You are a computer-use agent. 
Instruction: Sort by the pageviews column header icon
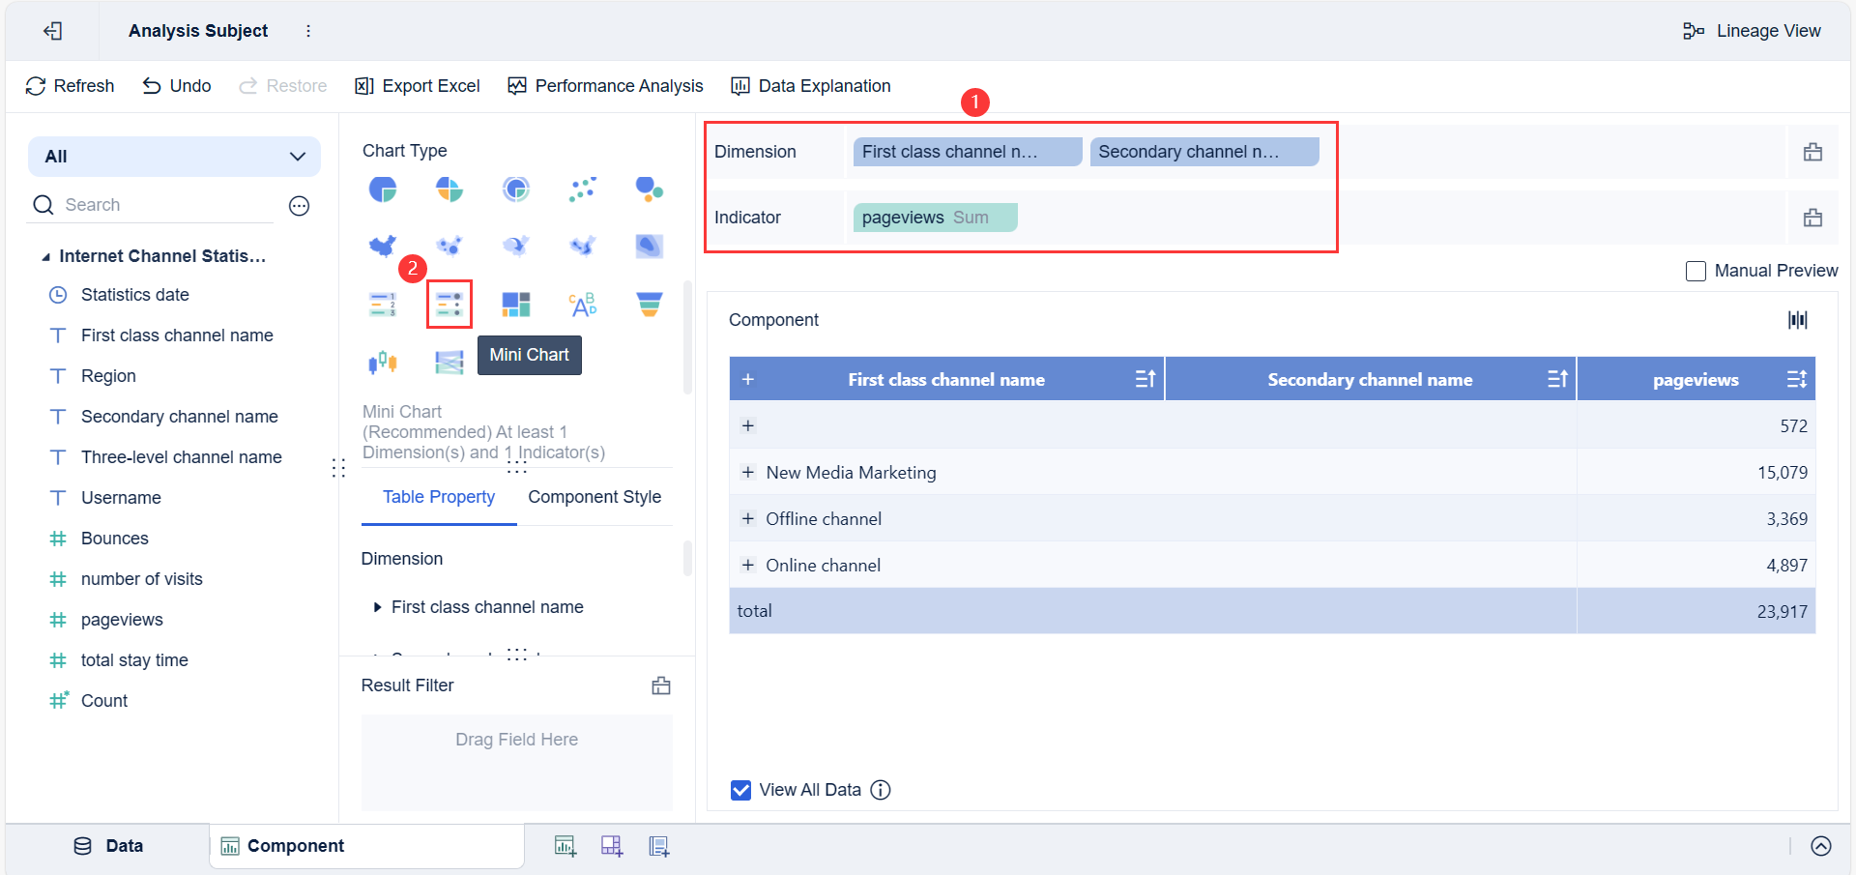click(x=1796, y=379)
